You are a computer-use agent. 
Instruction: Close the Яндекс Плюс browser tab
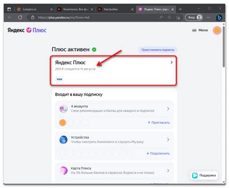point(172,9)
